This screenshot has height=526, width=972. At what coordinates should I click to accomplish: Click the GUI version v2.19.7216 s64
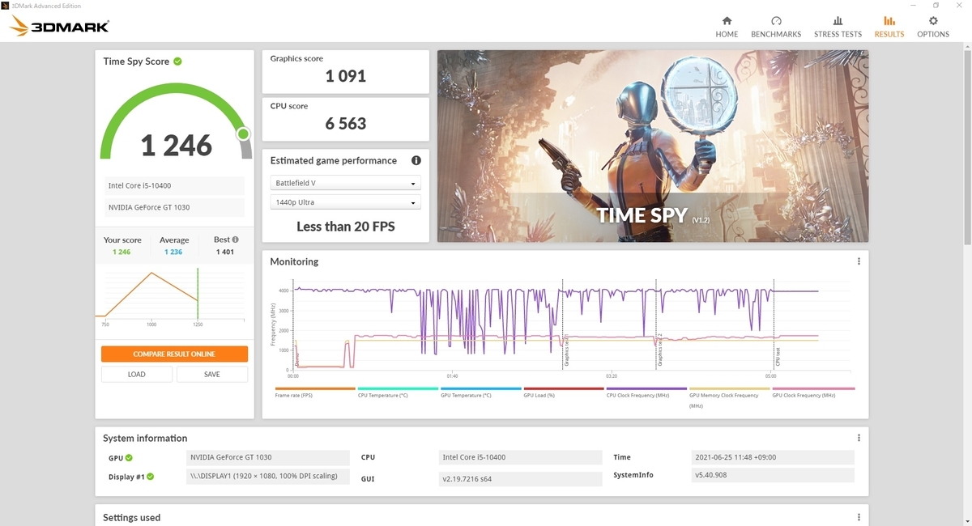coord(521,478)
